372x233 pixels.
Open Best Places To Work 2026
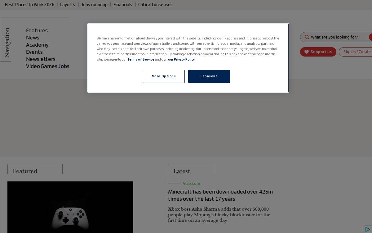tap(29, 5)
